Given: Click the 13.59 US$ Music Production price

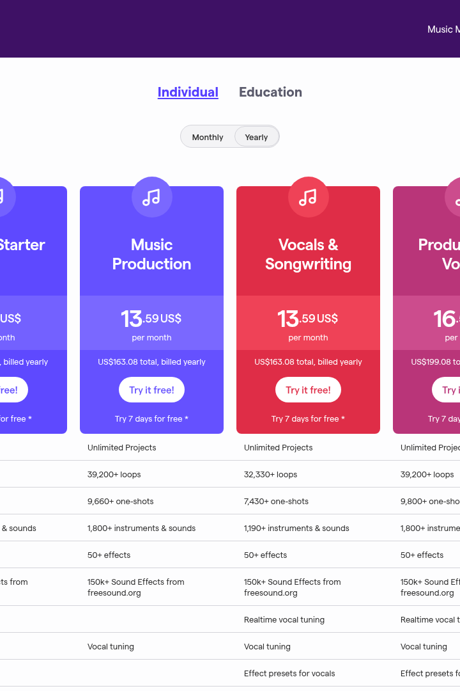Looking at the screenshot, I should pos(151,319).
